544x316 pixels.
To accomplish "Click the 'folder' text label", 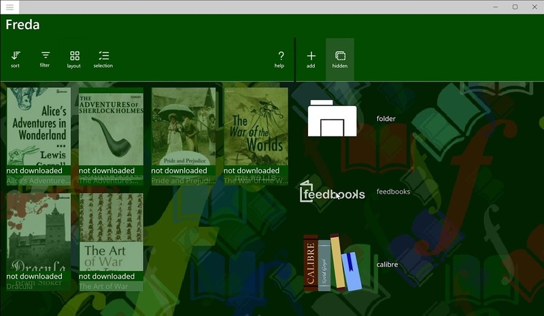I will (x=386, y=119).
